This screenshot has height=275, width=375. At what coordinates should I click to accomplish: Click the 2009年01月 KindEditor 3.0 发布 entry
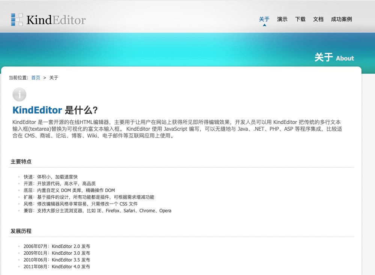[57, 253]
